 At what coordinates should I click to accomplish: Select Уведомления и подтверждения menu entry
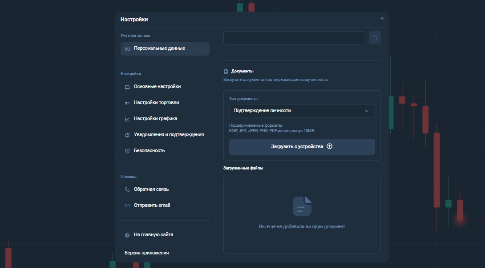(169, 135)
